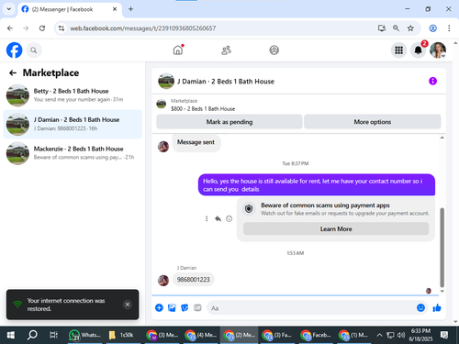
Task: Click J Damian avatar beside phone number
Action: (163, 280)
